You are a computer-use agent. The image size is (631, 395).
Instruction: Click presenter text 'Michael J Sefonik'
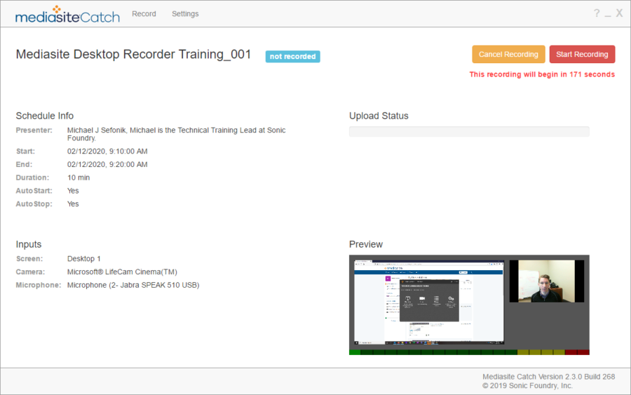pos(96,130)
